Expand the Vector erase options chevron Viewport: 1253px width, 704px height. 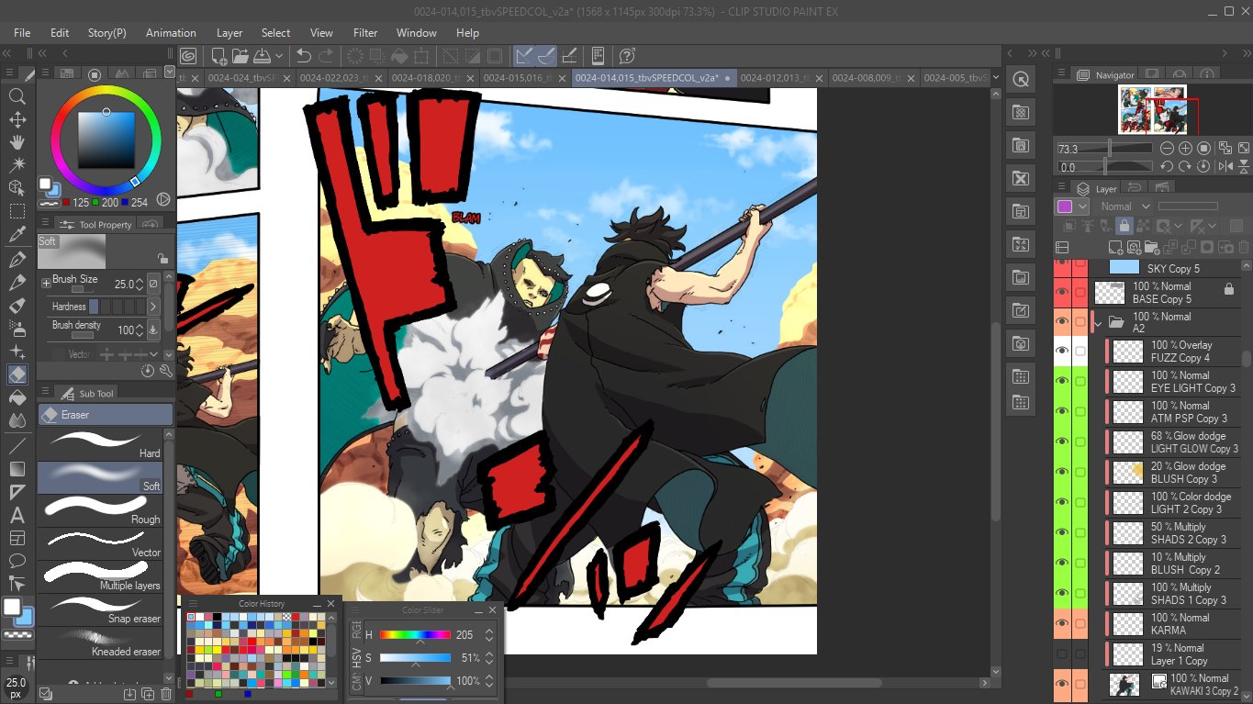pyautogui.click(x=153, y=353)
